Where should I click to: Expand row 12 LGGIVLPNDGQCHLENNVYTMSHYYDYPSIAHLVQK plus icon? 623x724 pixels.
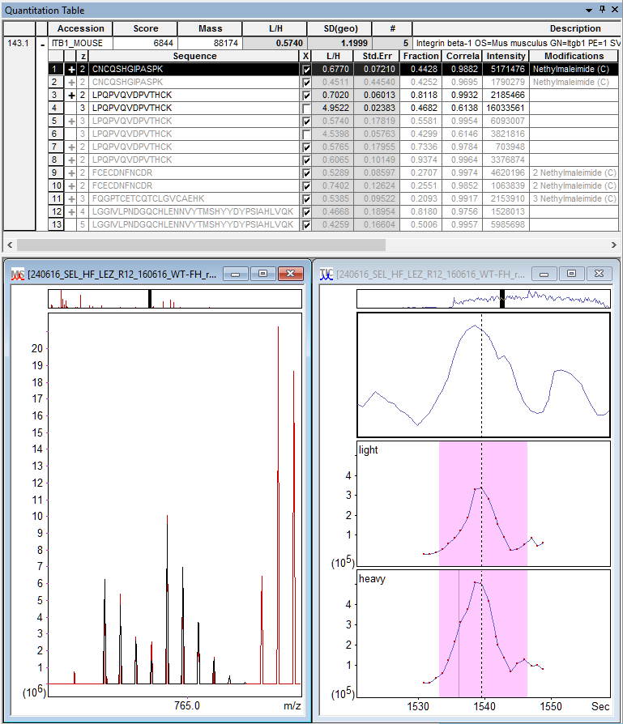(x=71, y=211)
